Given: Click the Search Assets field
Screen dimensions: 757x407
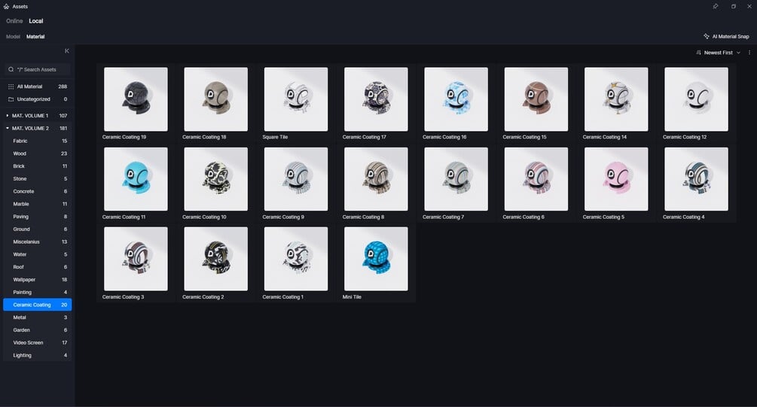Looking at the screenshot, I should [38, 69].
